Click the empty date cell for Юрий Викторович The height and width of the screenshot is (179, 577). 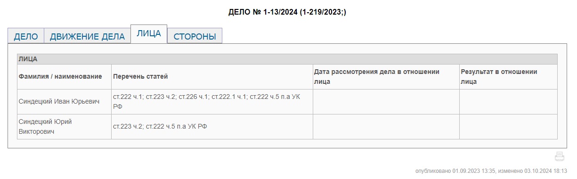click(x=386, y=127)
